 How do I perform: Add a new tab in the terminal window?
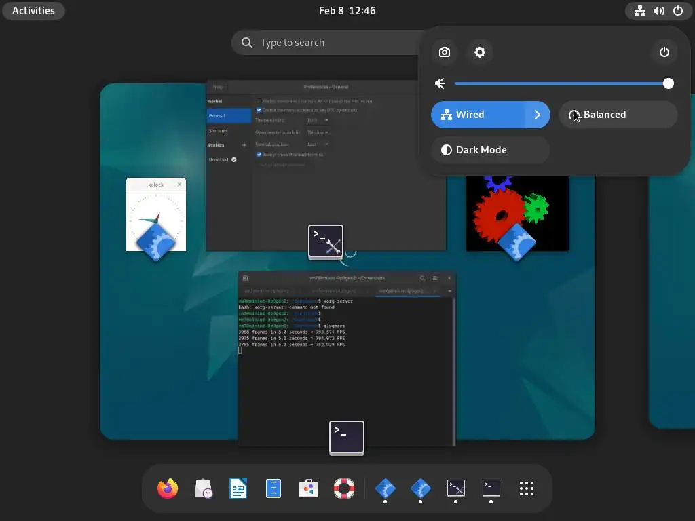(x=245, y=278)
